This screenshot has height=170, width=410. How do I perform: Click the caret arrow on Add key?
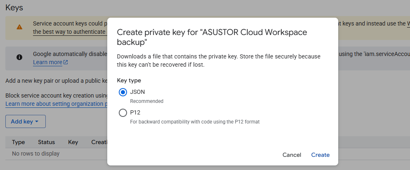[x=37, y=122]
